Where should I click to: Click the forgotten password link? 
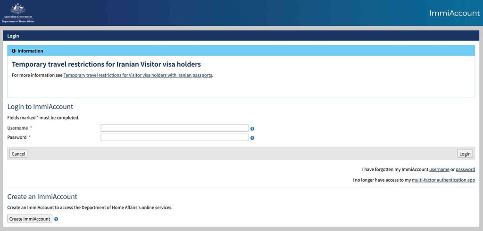[465, 169]
